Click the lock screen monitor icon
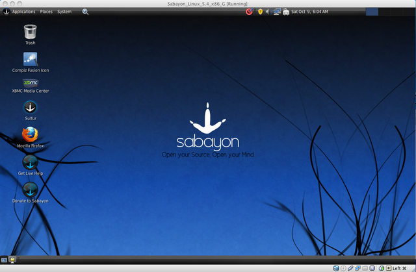The image size is (416, 272). (12, 260)
